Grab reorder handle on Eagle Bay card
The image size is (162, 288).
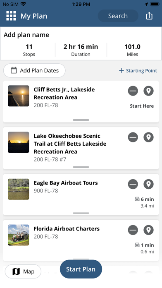[x=81, y=213]
